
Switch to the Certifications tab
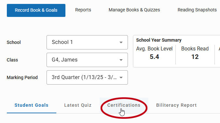[124, 105]
